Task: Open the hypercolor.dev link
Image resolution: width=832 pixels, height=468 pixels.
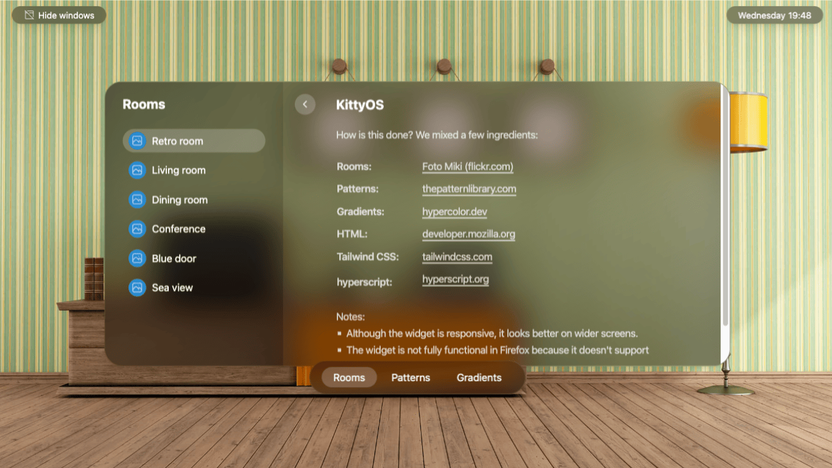Action: (x=454, y=211)
